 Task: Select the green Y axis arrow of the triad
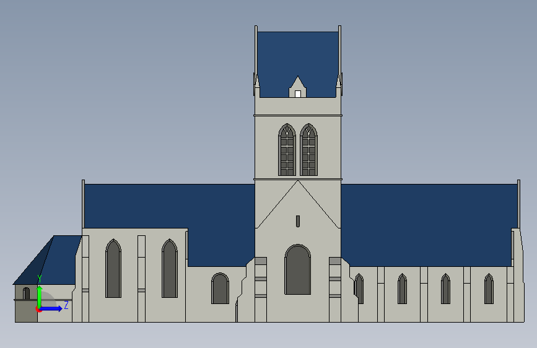[x=40, y=296]
